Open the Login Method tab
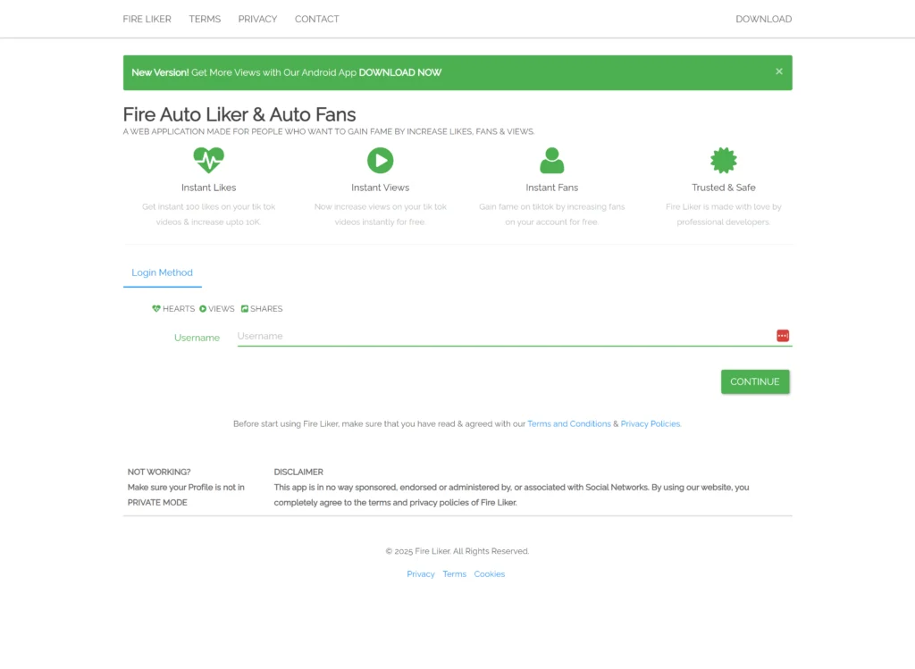Viewport: 915px width, 669px height. 162,272
